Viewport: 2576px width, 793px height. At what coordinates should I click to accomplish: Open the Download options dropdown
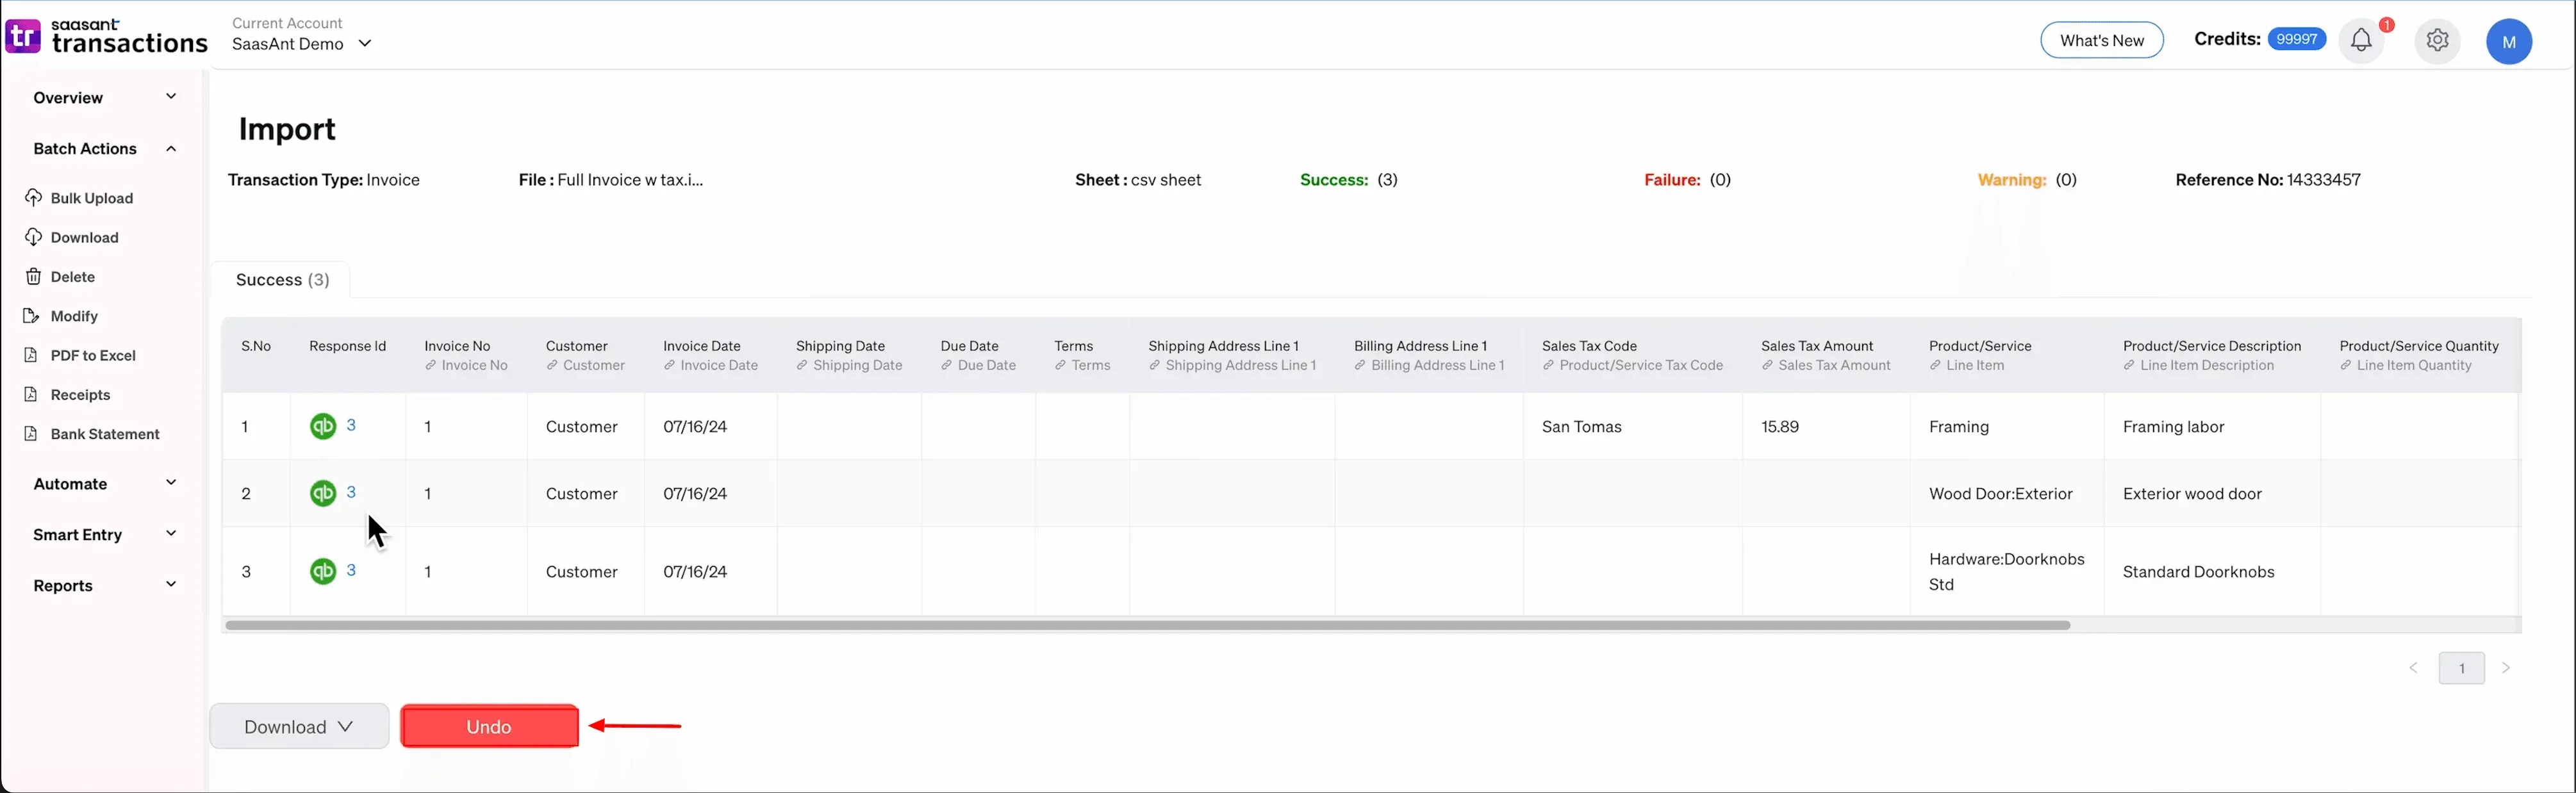click(299, 726)
